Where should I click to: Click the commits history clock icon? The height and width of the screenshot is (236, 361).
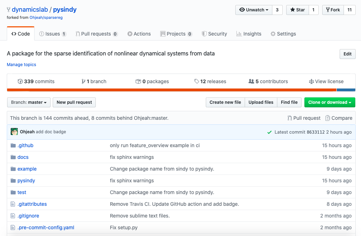20,81
